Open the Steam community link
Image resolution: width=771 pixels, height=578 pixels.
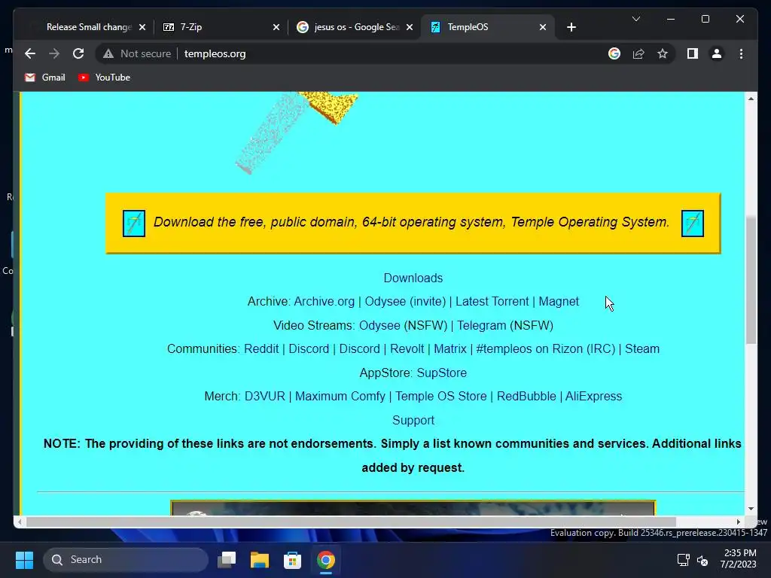(x=642, y=348)
